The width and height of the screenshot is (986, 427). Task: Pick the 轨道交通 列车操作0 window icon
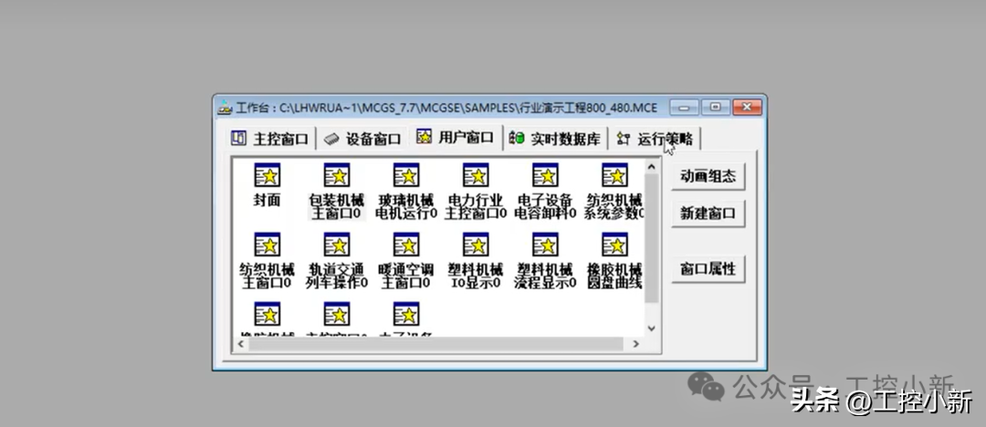[337, 245]
